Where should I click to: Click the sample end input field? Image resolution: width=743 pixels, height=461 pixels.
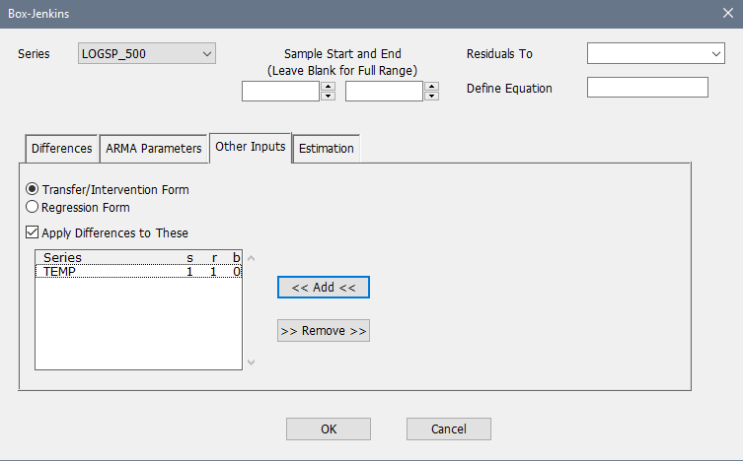pos(384,92)
